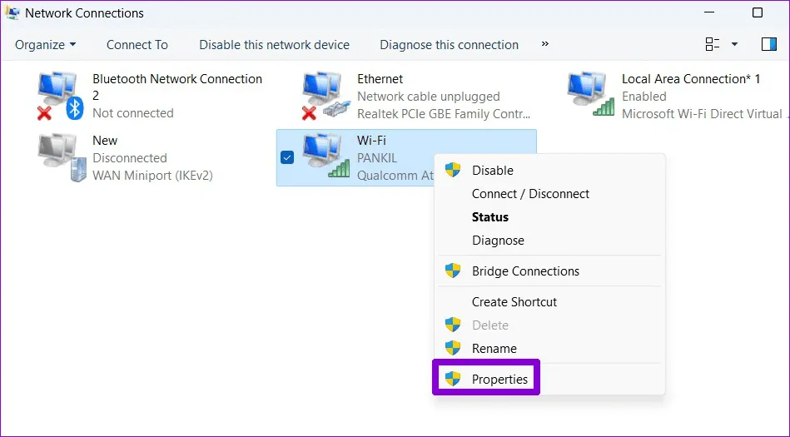Click Connect / Disconnect menu entry
Image resolution: width=790 pixels, height=437 pixels.
pos(530,194)
